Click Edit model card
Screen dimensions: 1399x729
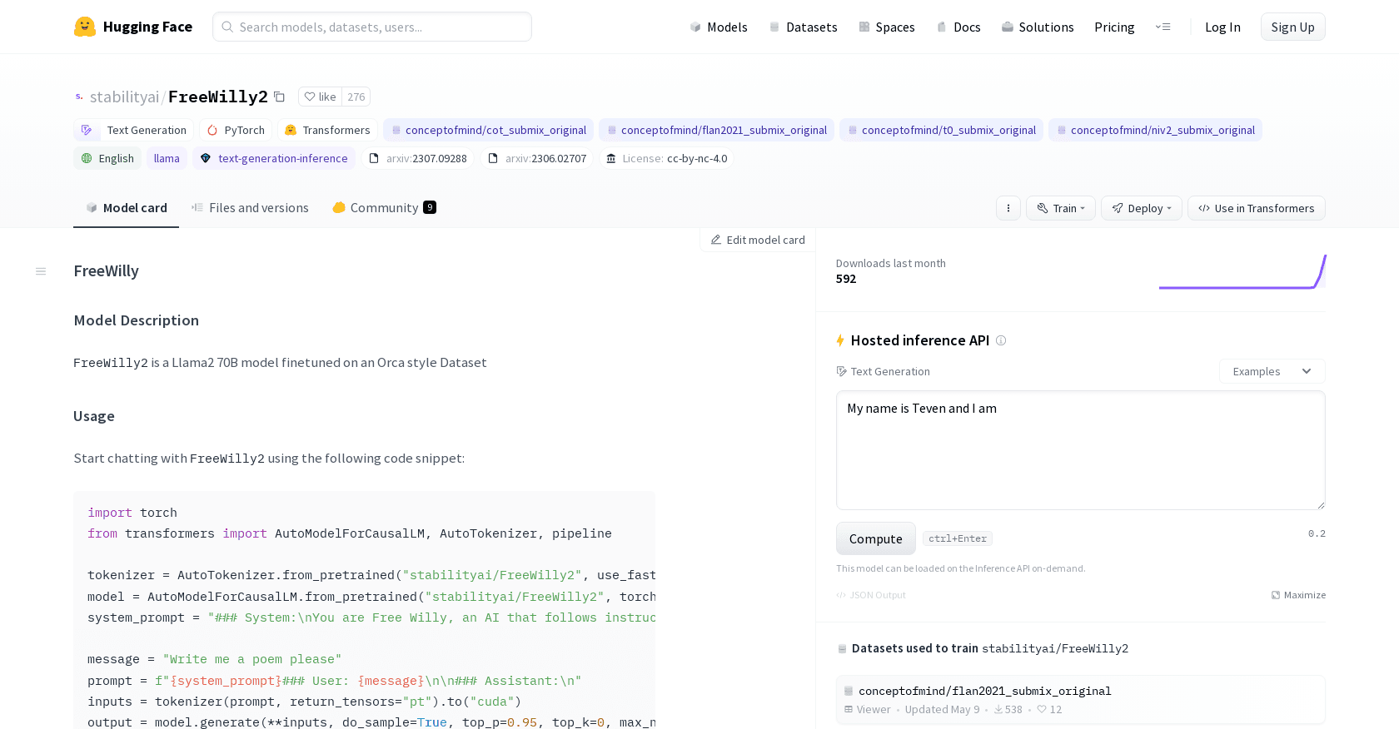point(758,240)
